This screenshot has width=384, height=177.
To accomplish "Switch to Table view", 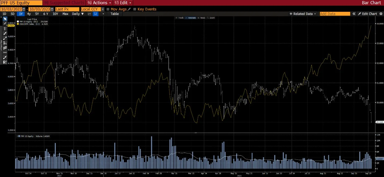I will pyautogui.click(x=115, y=14).
